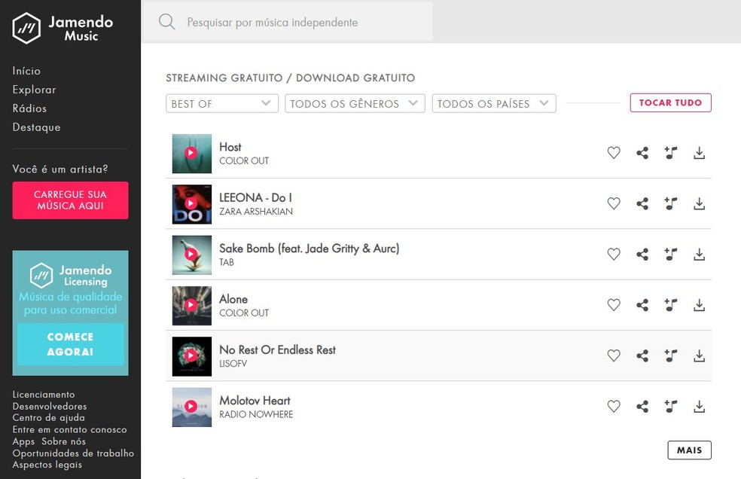
Task: Like the track Host with the heart icon
Action: (614, 153)
